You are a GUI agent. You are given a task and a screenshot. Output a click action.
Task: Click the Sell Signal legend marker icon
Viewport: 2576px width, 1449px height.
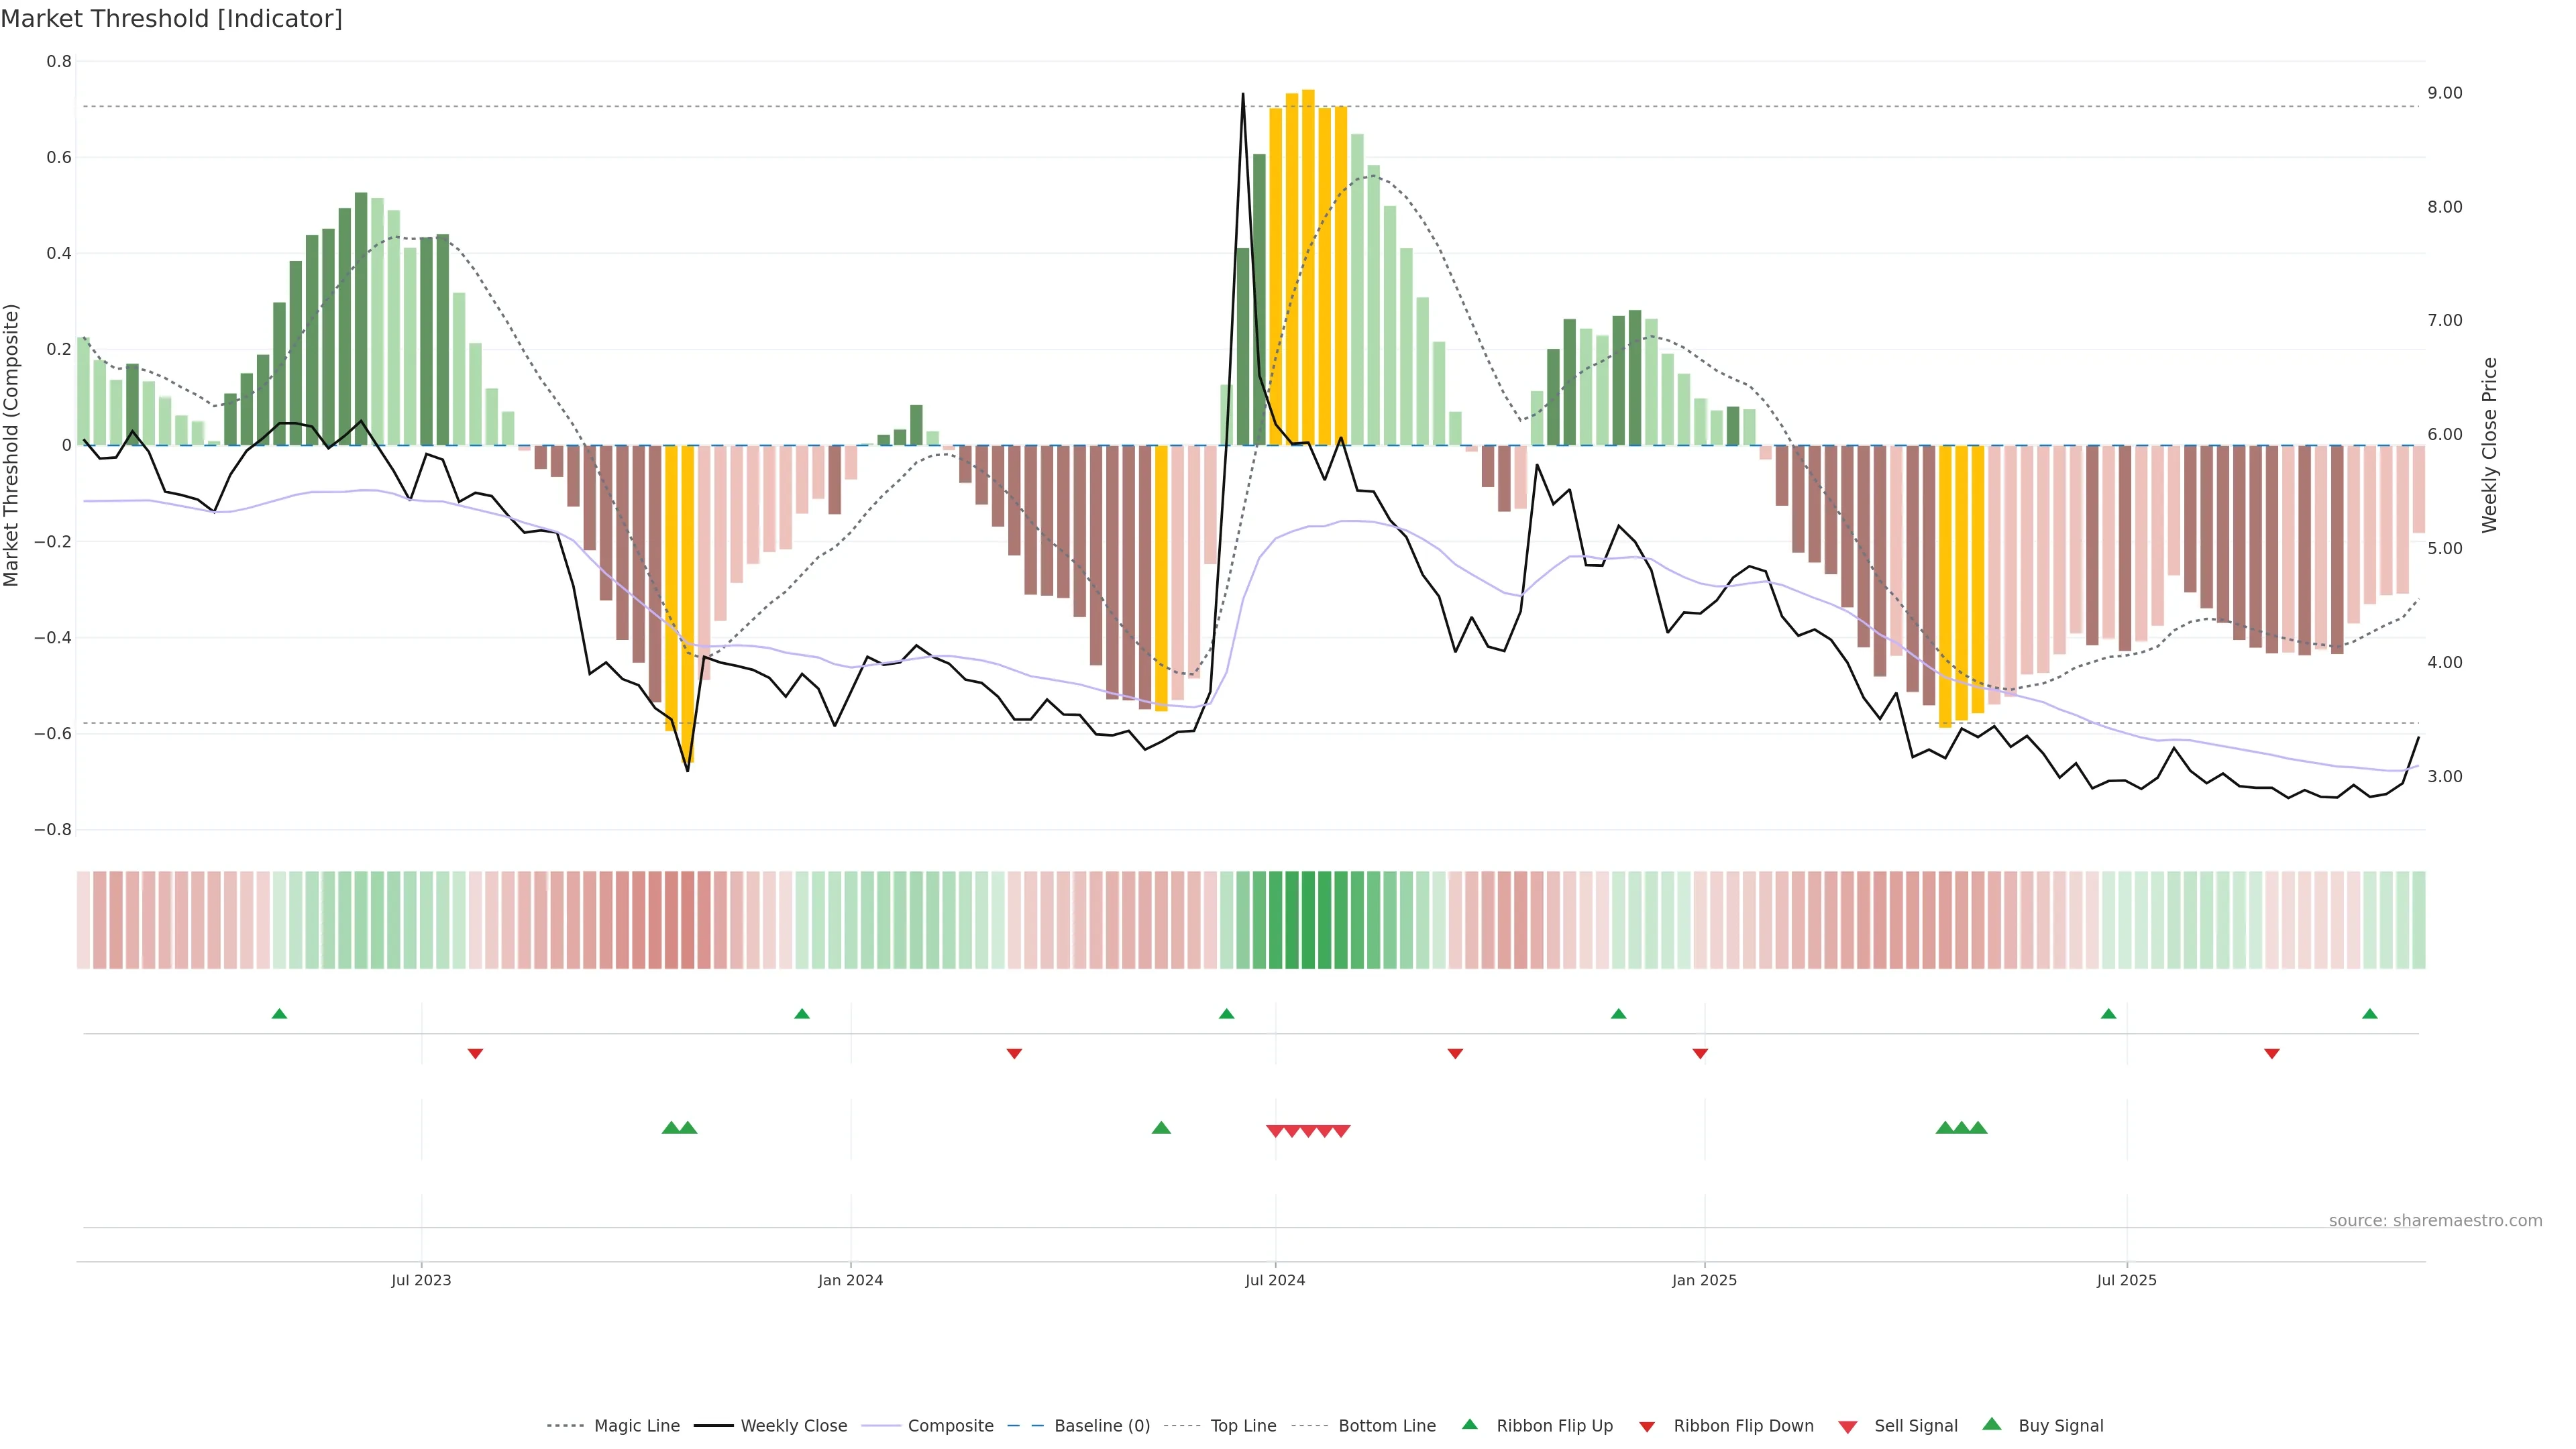(x=1848, y=1427)
